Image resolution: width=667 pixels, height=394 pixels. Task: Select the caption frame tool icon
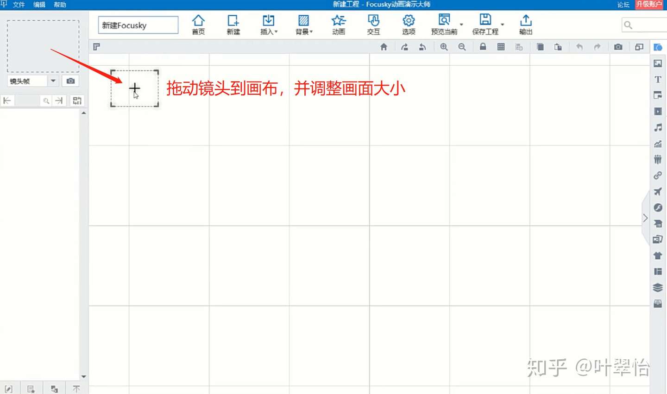658,95
